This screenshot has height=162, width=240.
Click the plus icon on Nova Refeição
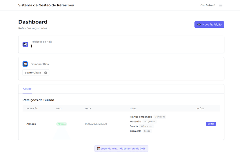click(x=199, y=25)
